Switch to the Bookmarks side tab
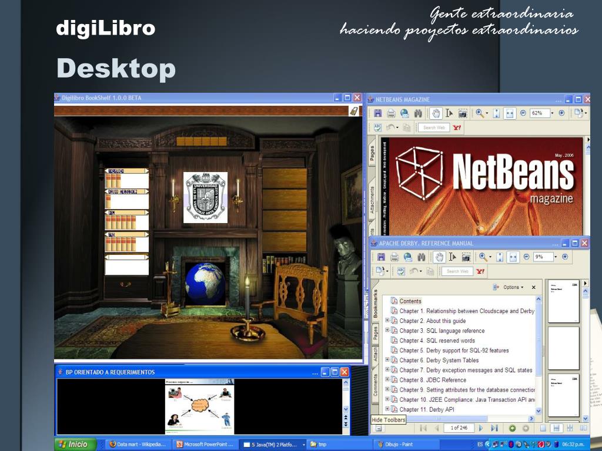Image resolution: width=602 pixels, height=451 pixels. point(376,304)
